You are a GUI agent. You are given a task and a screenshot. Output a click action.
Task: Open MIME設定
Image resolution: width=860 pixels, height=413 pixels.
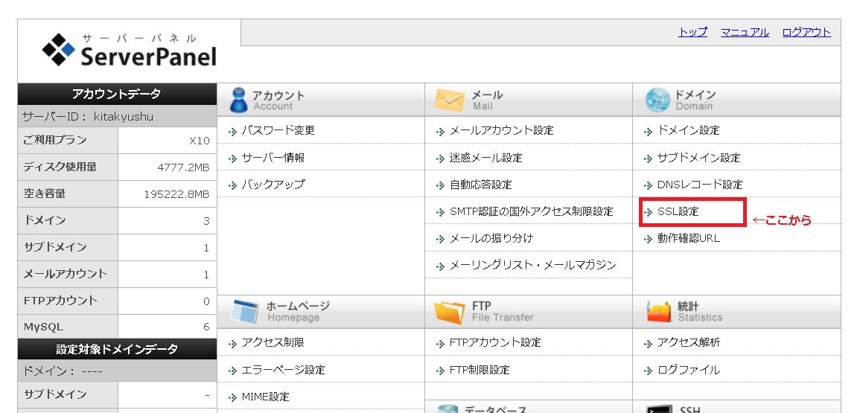pyautogui.click(x=266, y=397)
